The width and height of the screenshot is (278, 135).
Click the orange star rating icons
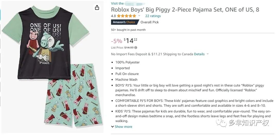(x=127, y=16)
